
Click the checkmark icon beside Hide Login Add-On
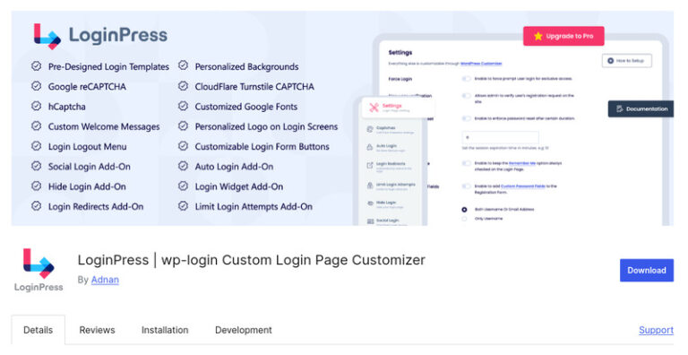coord(37,186)
